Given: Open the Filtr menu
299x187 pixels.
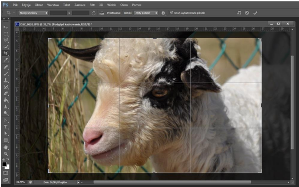Looking at the screenshot, I should pos(92,5).
